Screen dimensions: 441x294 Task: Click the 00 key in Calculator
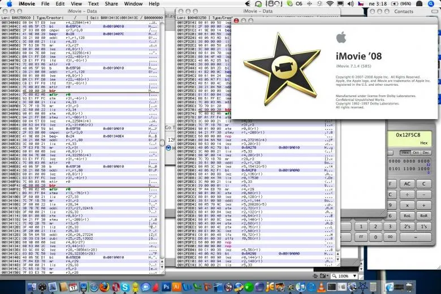[x=390, y=236]
